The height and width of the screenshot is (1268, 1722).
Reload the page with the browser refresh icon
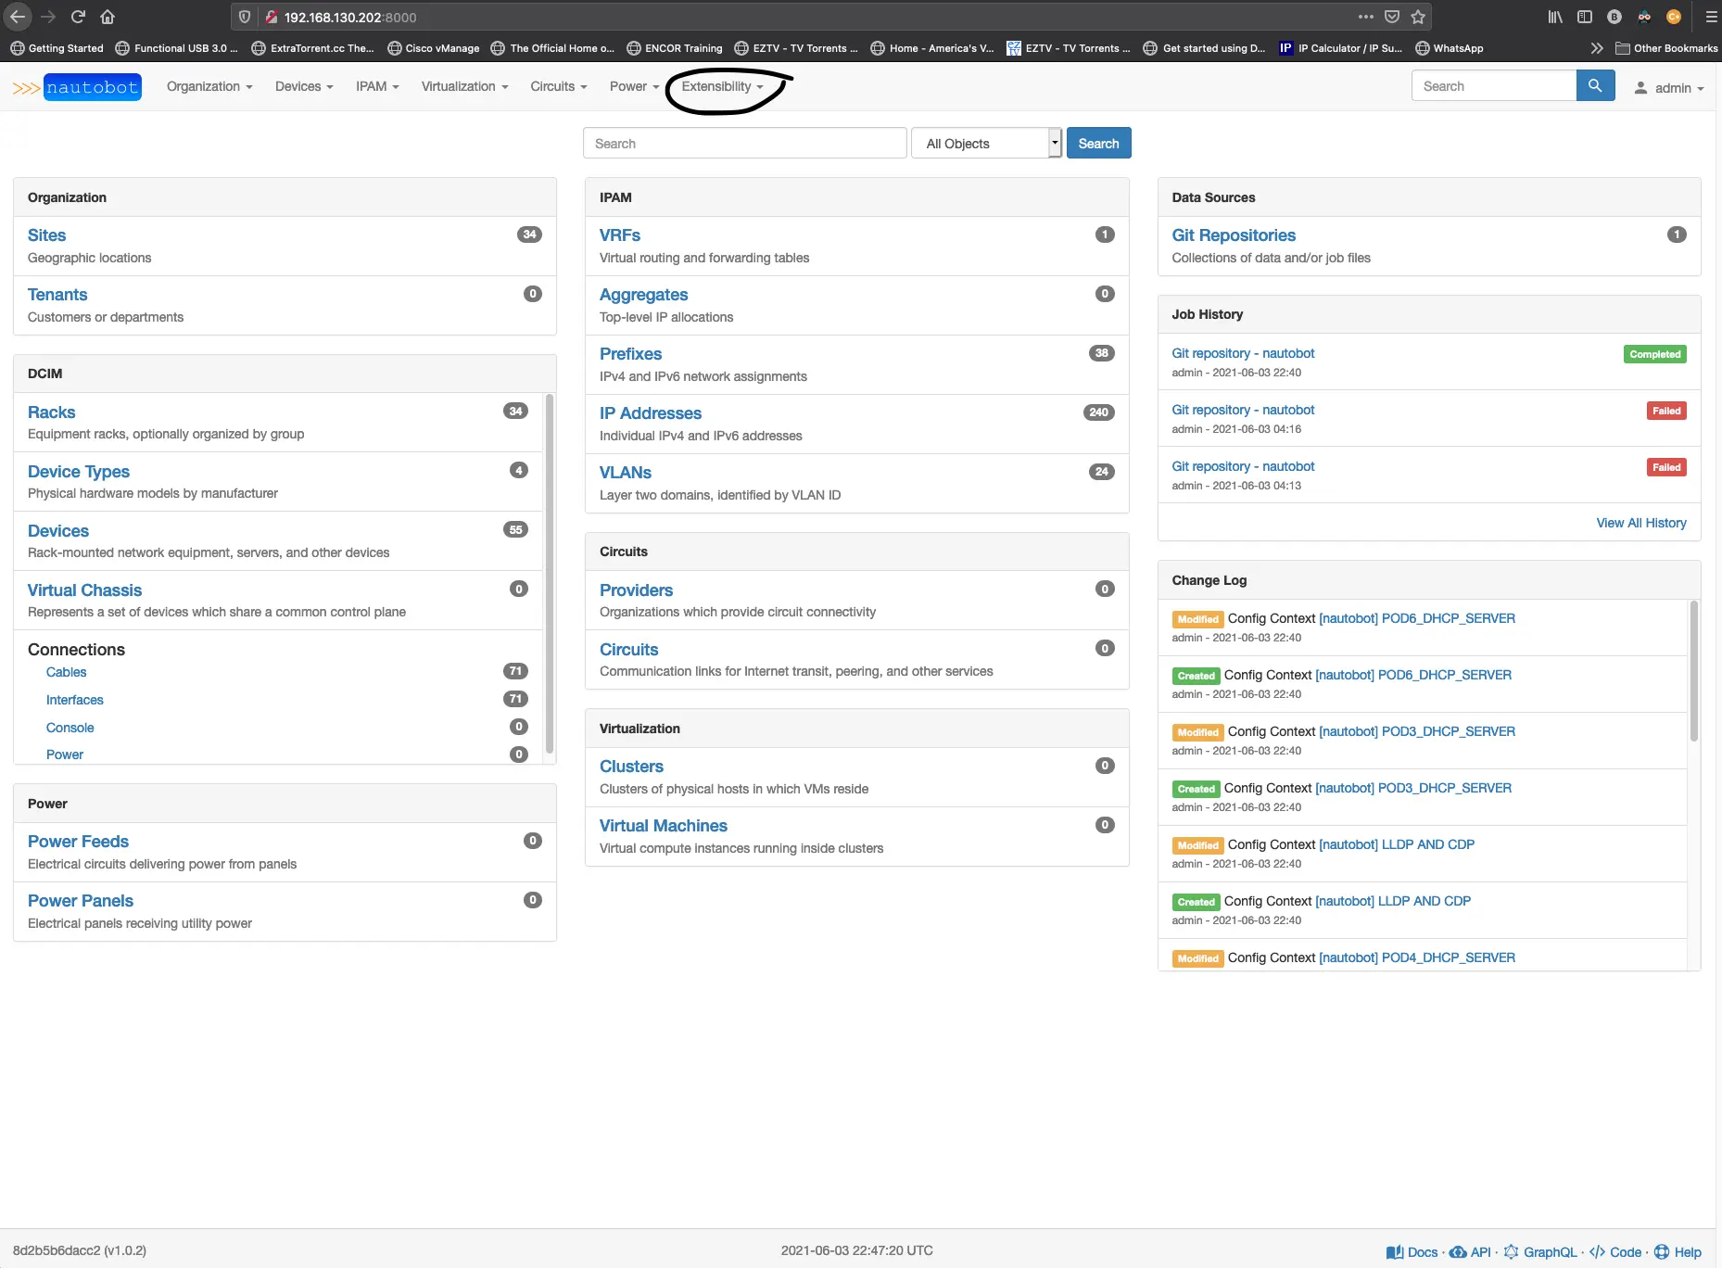pos(78,17)
